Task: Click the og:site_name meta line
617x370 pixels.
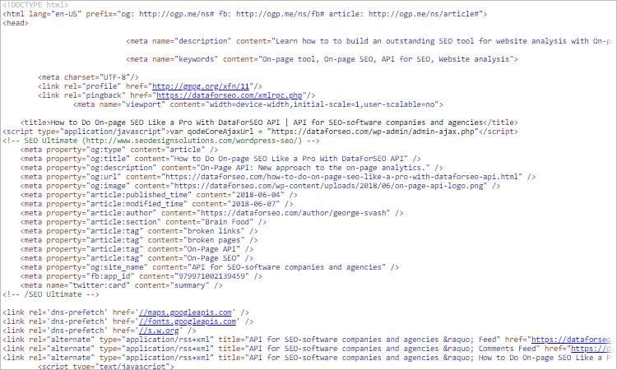Action: click(x=210, y=267)
